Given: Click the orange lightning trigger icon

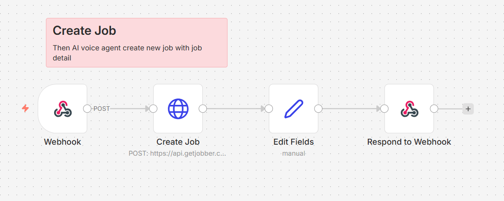Looking at the screenshot, I should 26,109.
